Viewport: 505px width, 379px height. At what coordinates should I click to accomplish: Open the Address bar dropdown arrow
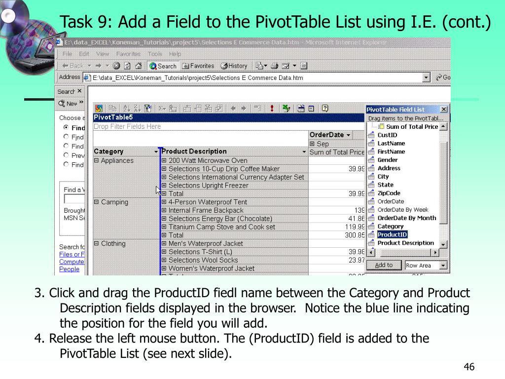click(x=426, y=77)
